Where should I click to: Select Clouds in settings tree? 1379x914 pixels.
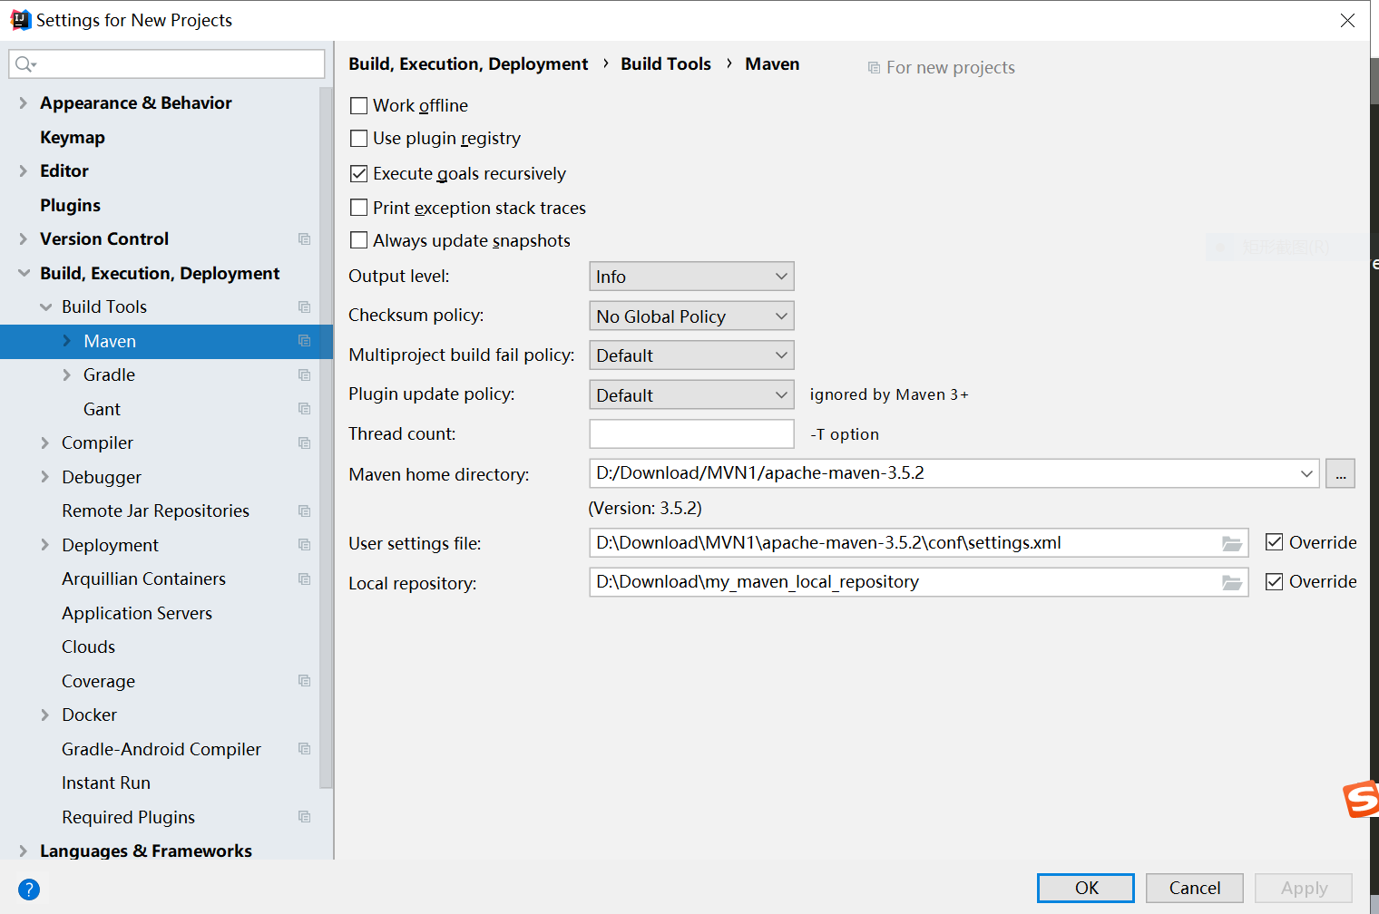[88, 647]
